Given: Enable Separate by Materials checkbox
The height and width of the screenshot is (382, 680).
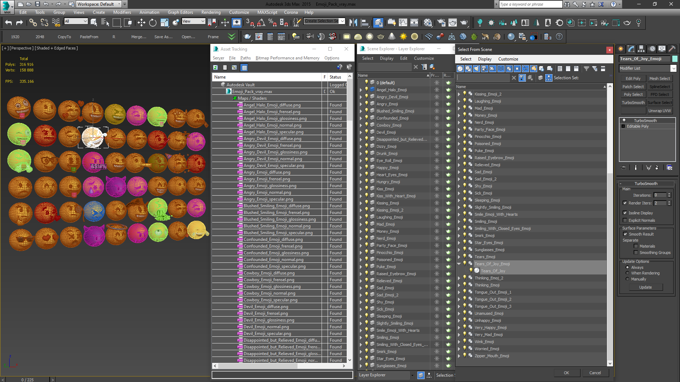Looking at the screenshot, I should pos(636,246).
